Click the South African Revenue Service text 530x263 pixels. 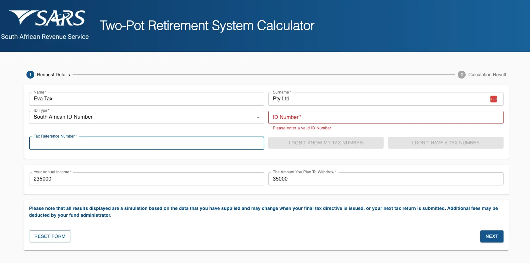[45, 37]
